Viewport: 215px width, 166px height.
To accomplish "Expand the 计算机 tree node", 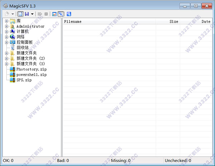I will 6,32.
